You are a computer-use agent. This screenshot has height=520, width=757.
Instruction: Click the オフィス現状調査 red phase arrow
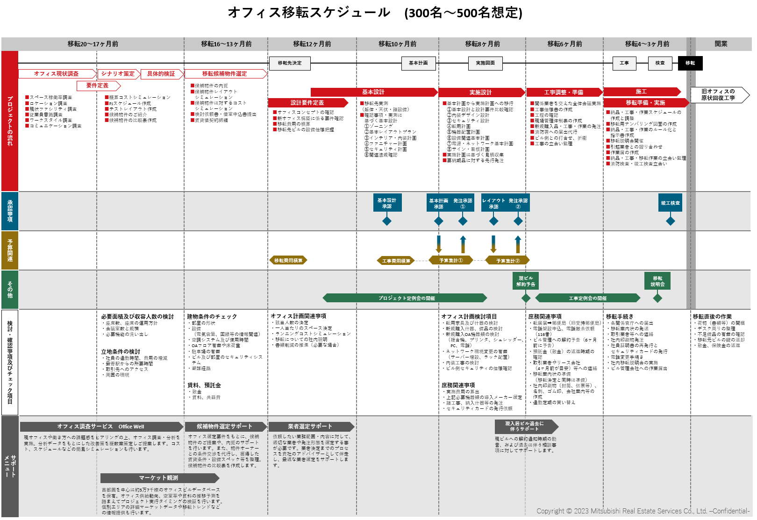click(57, 74)
